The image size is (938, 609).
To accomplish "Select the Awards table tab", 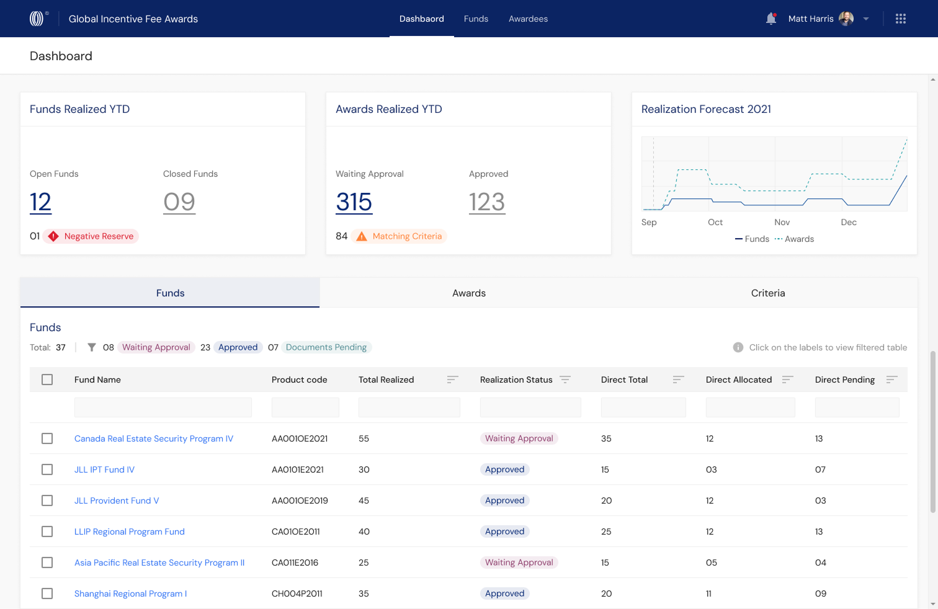I will pyautogui.click(x=469, y=293).
